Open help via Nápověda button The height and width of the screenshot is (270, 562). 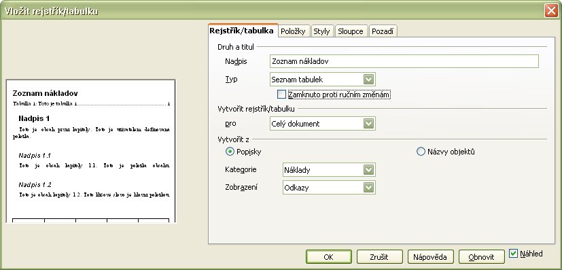[x=430, y=256]
